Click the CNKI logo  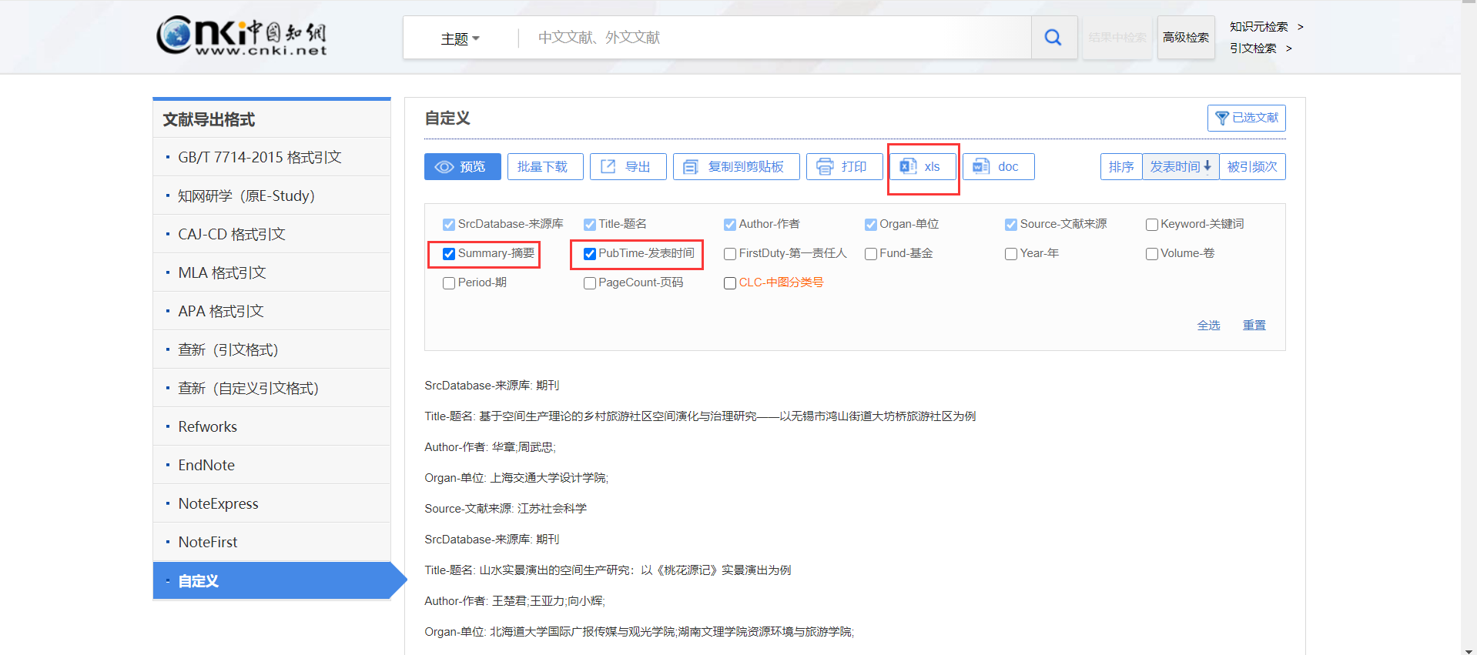coord(242,35)
